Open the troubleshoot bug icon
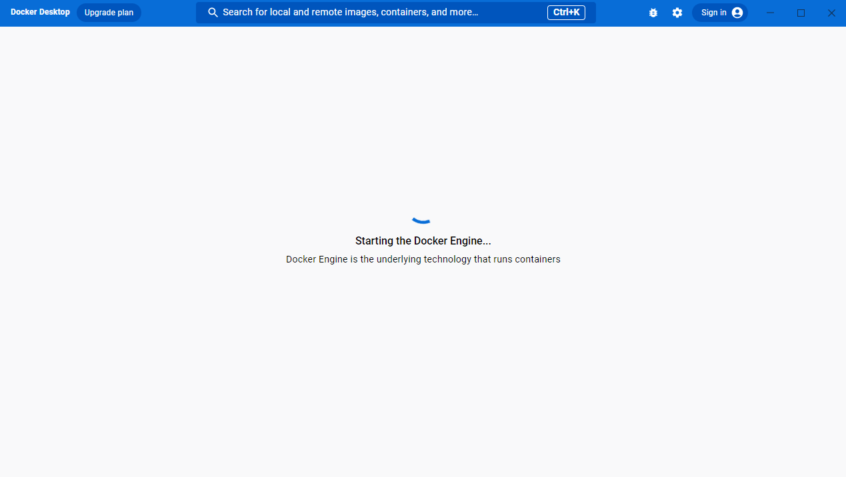 [653, 13]
